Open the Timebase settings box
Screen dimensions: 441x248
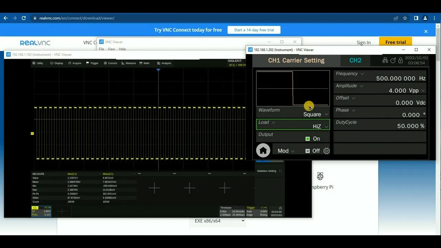tap(233, 211)
